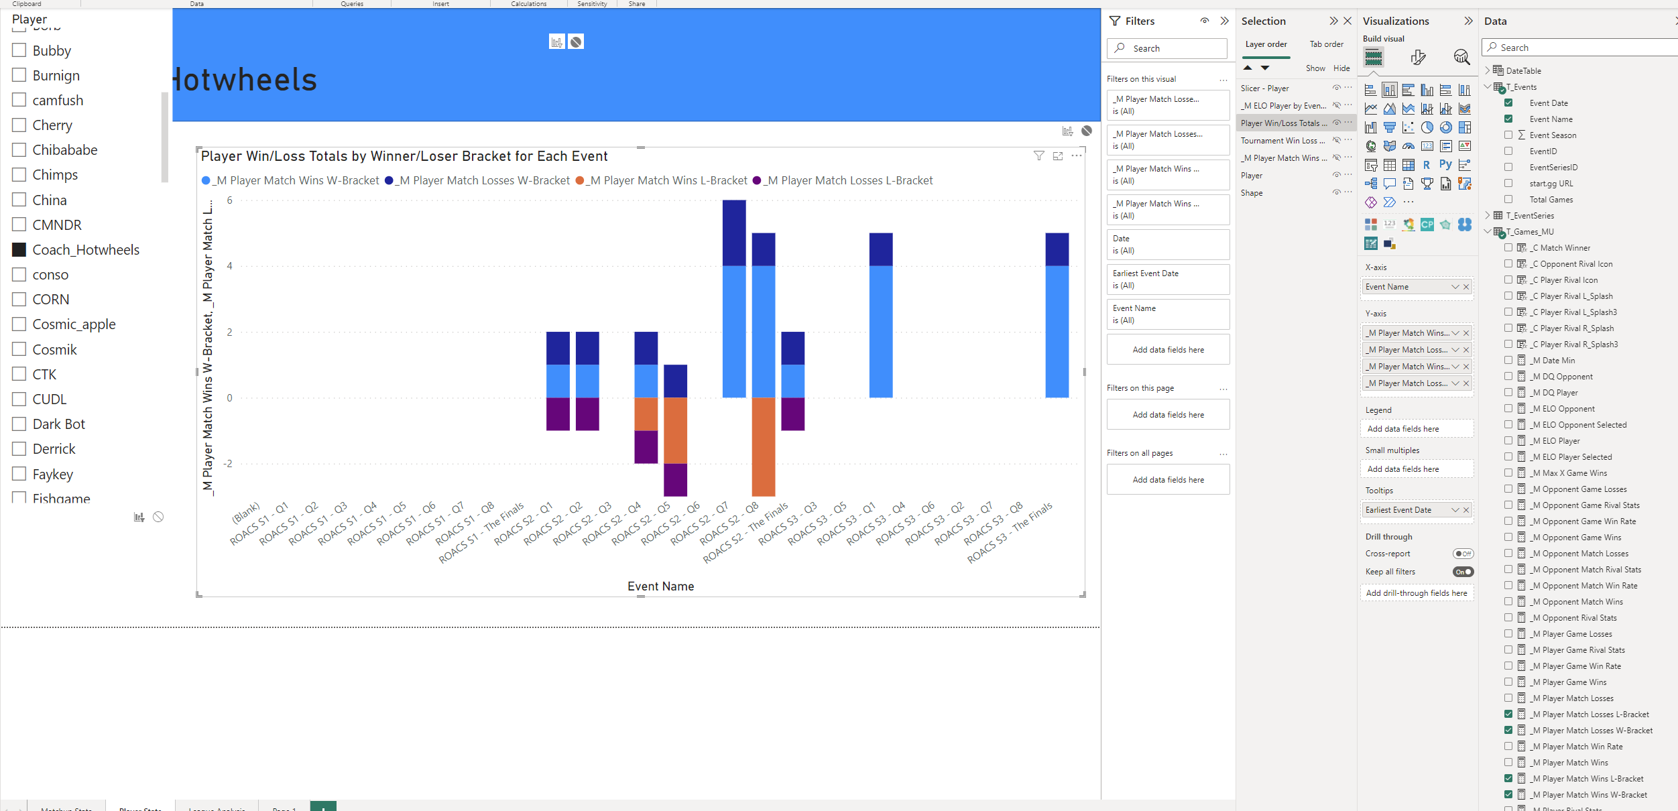Open Focus mode on the chart
Screen dimensions: 1678x811
[x=1058, y=156]
